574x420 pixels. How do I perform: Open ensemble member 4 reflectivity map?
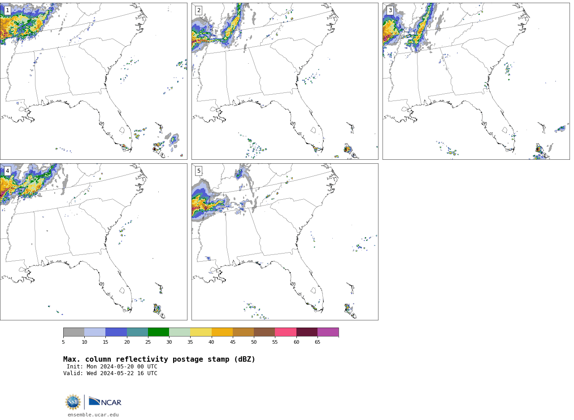(x=93, y=242)
